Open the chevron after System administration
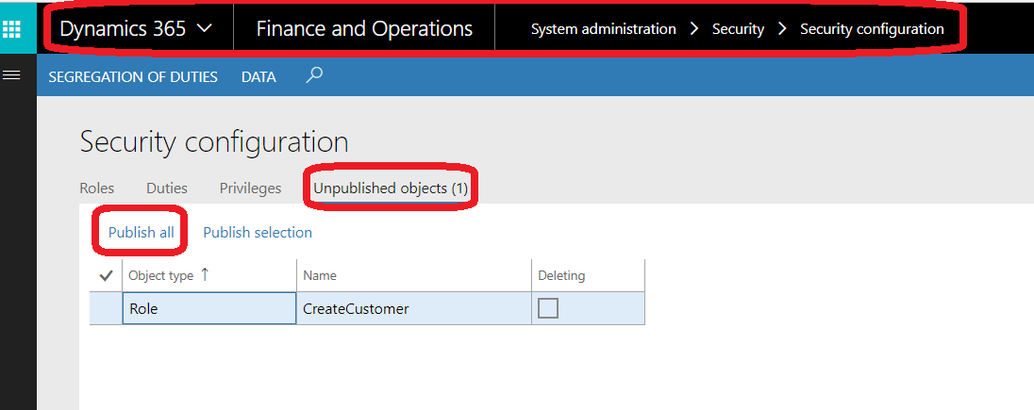The height and width of the screenshot is (410, 1034). click(x=693, y=29)
